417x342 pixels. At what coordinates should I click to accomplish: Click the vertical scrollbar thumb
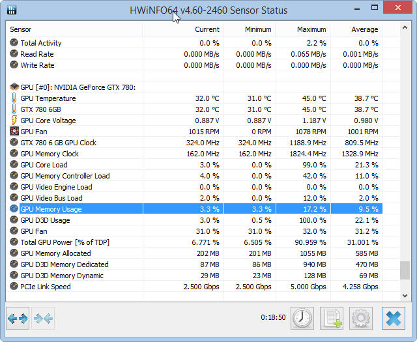click(405, 270)
